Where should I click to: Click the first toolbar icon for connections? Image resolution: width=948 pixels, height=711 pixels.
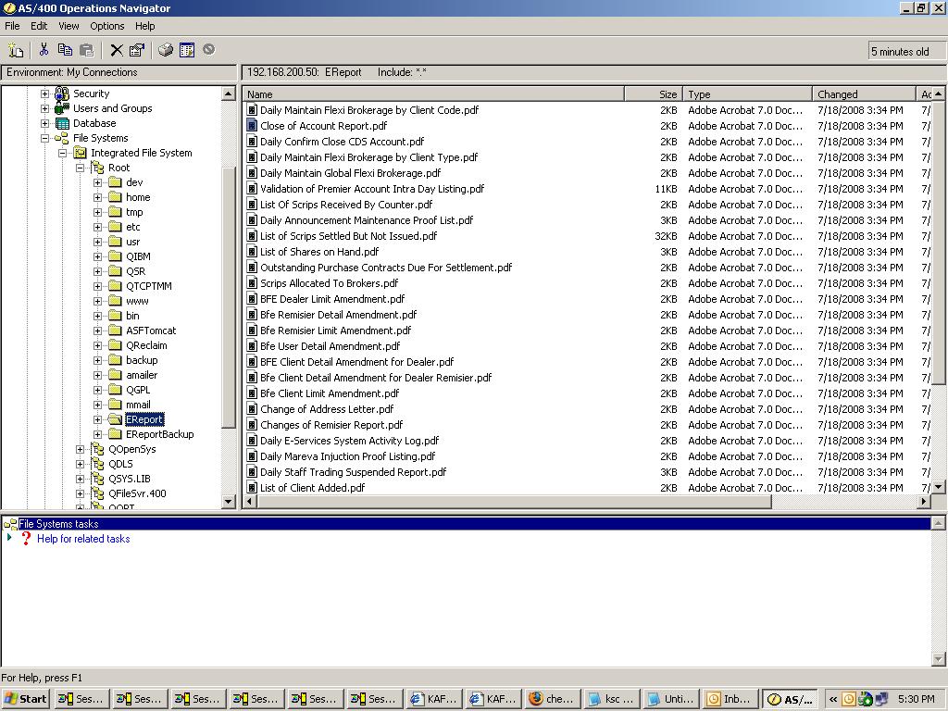[x=16, y=50]
